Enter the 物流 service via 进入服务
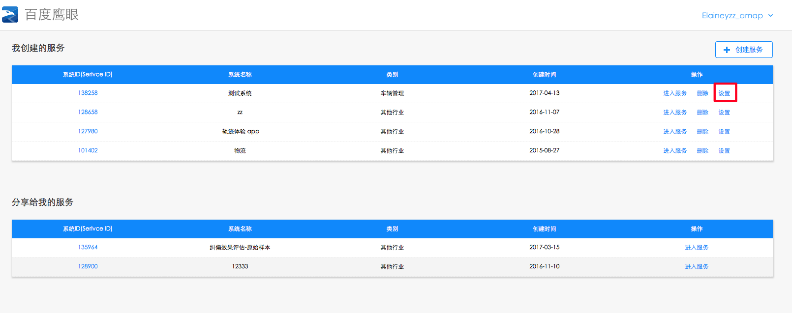The width and height of the screenshot is (792, 313). tap(674, 151)
